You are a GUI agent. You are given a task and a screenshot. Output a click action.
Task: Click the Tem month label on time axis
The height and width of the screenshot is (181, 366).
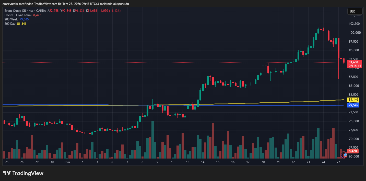point(67,162)
